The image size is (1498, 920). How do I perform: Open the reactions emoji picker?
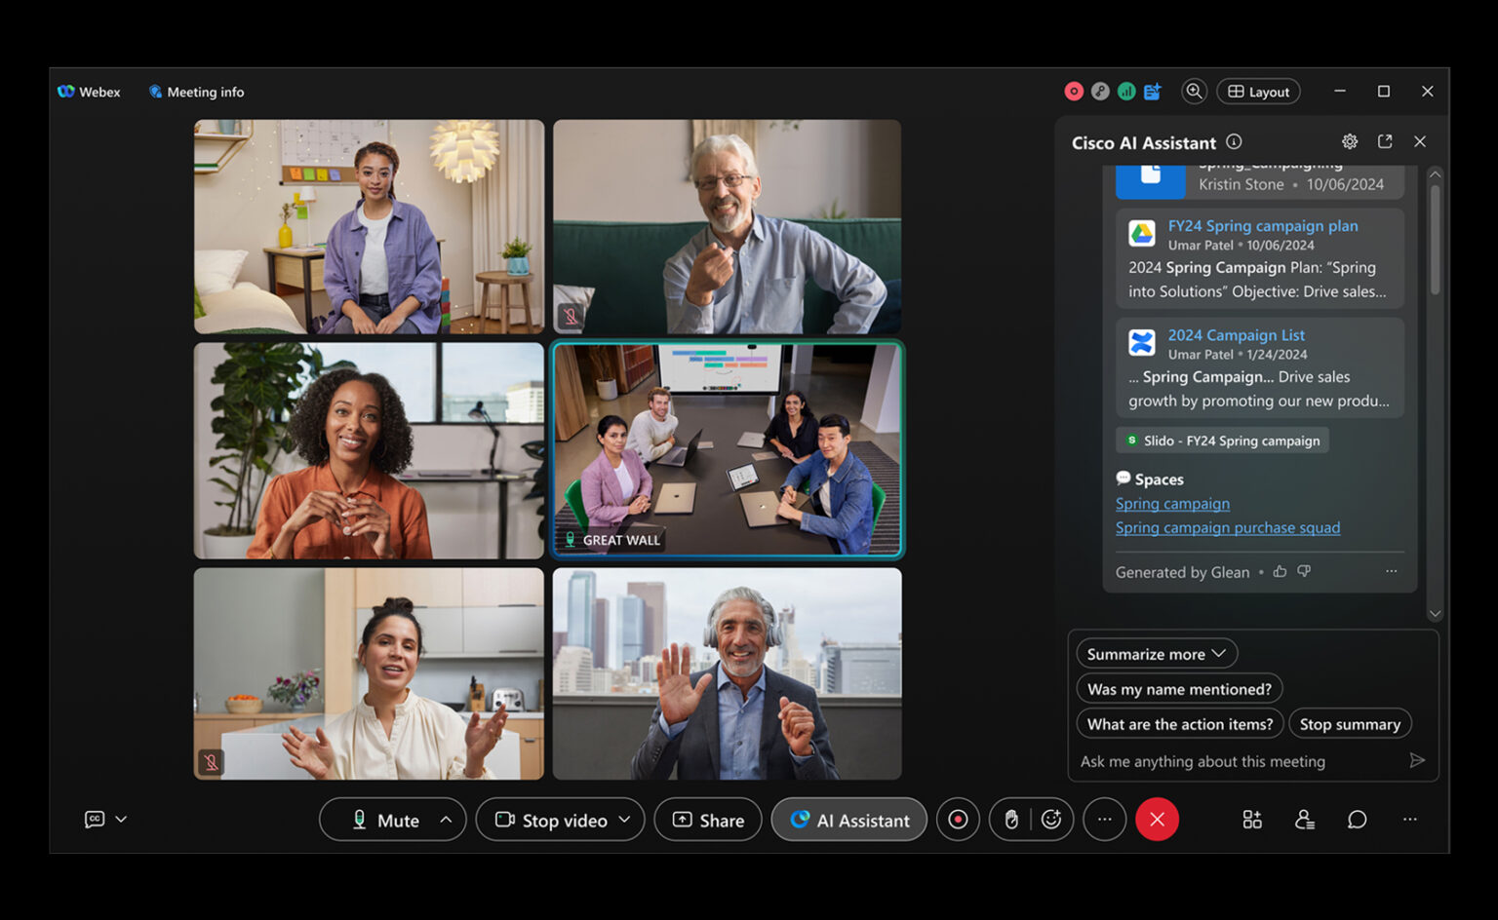(x=1051, y=819)
